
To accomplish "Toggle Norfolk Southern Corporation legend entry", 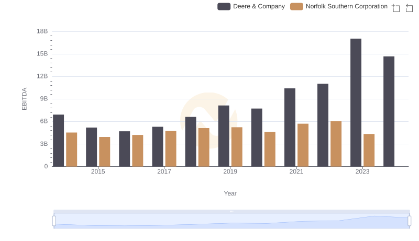I will 346,6.
